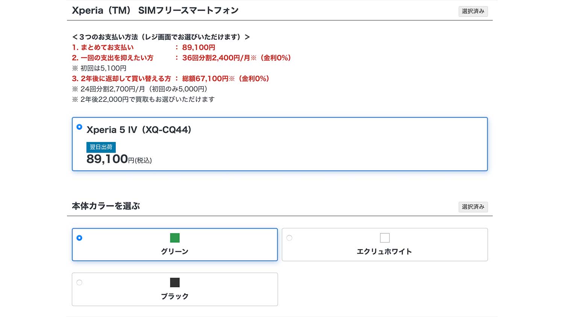Click the ブラック color label text
Viewport: 564px width, 317px height.
coord(175,296)
